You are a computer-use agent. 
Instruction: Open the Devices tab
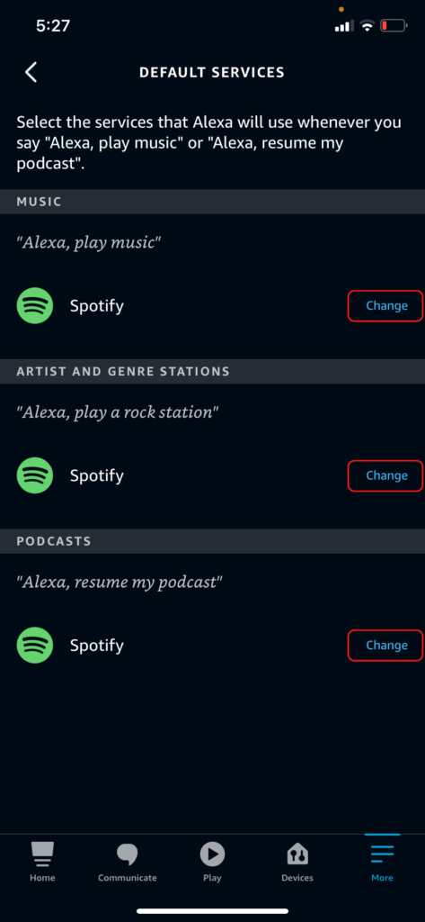[x=297, y=862]
